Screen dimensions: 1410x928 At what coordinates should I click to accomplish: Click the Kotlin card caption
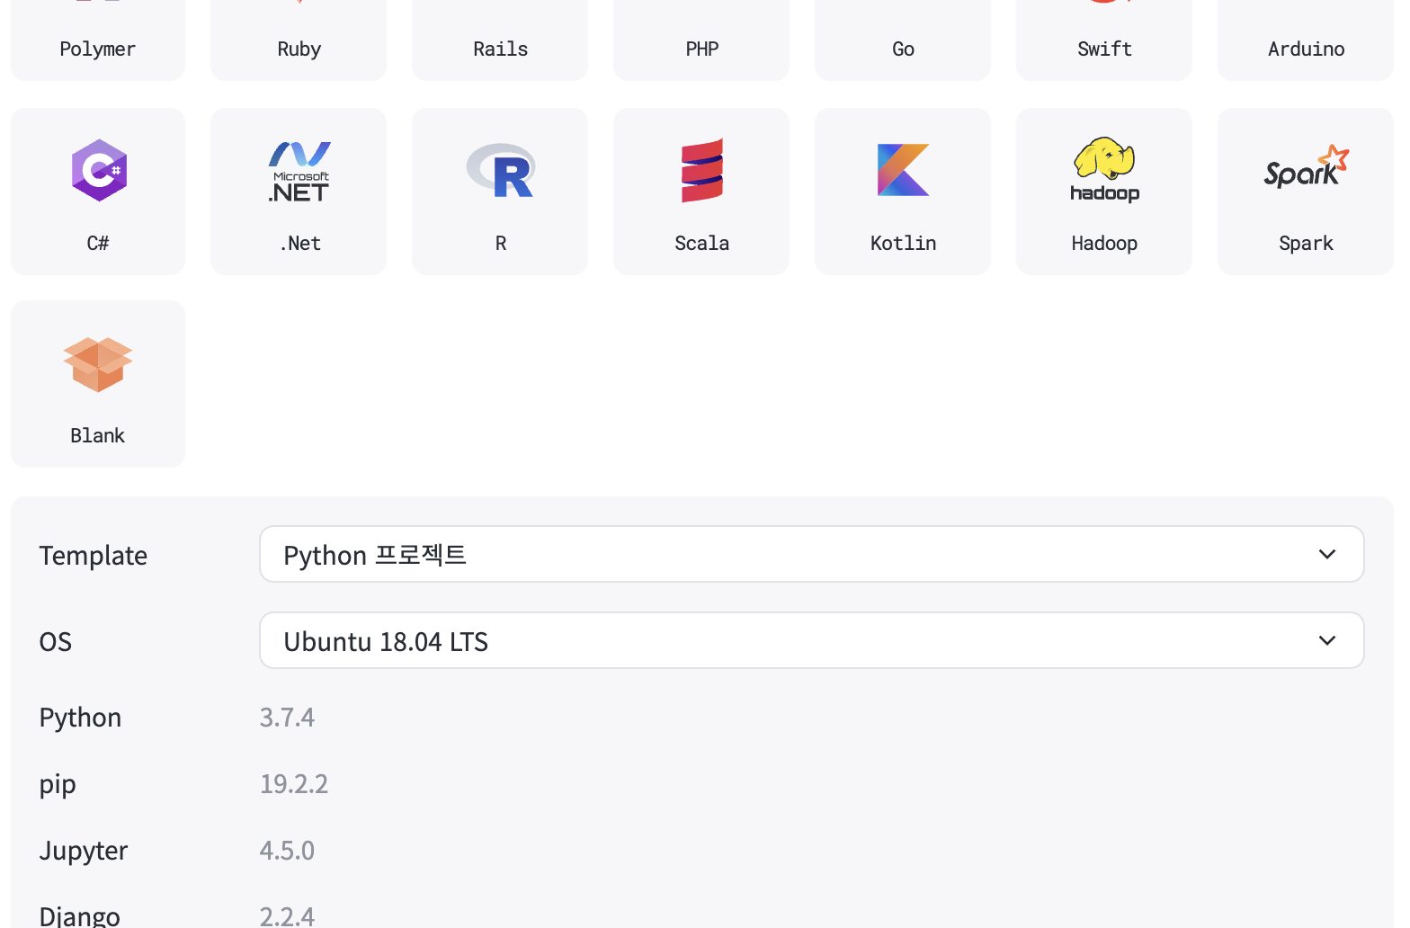tap(903, 243)
